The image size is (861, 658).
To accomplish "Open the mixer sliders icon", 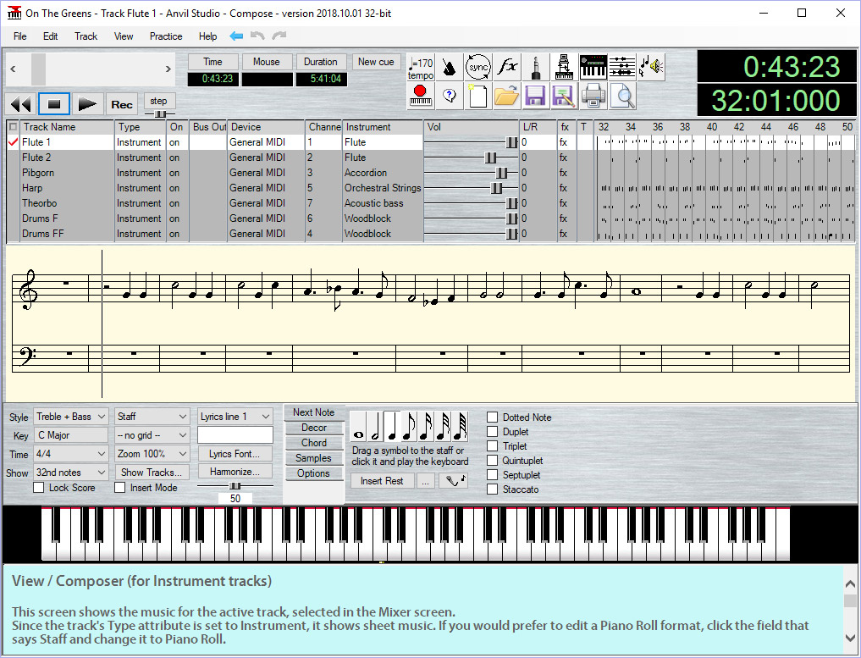I will [622, 67].
